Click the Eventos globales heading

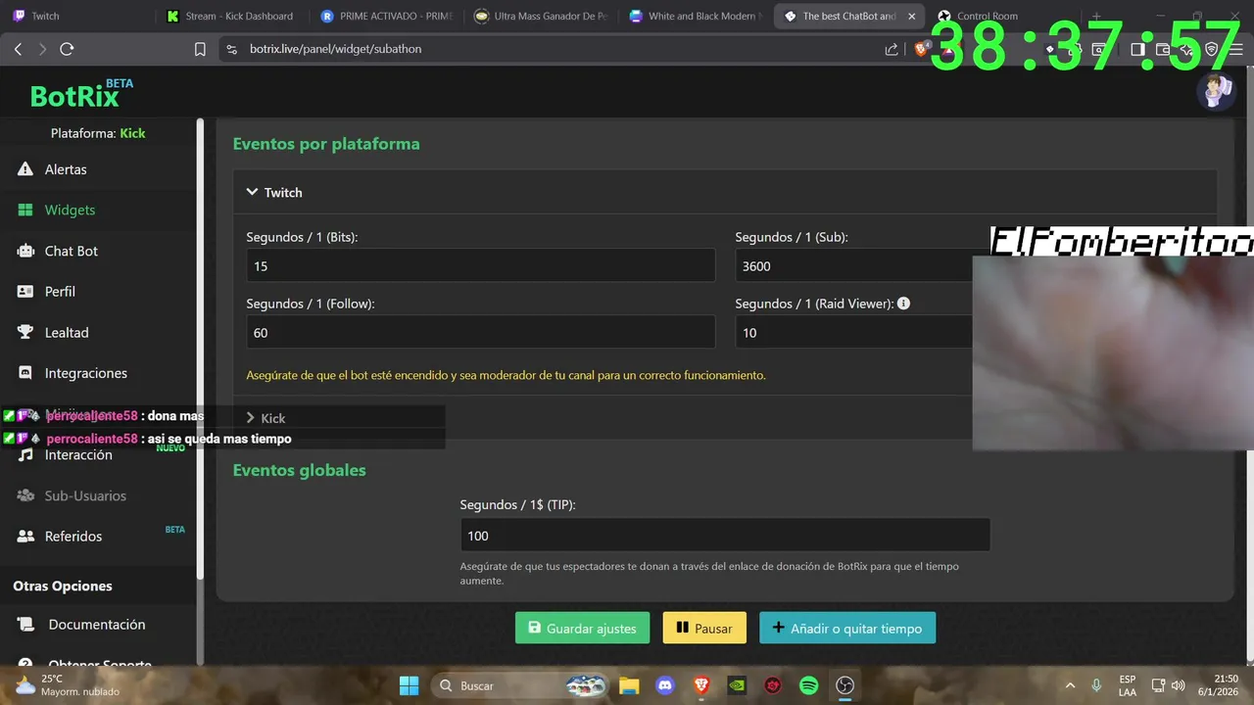tap(300, 470)
